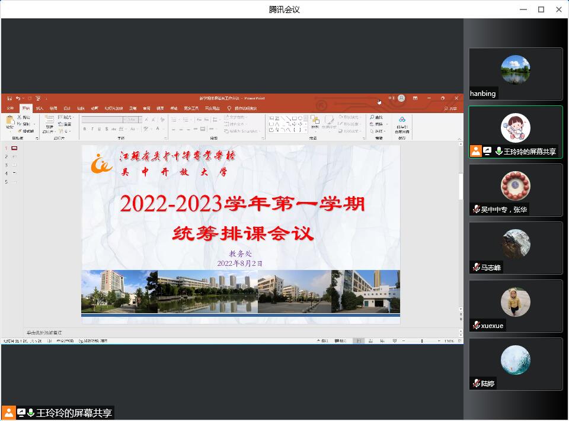
Task: Toggle Bold formatting in font group
Action: click(85, 128)
